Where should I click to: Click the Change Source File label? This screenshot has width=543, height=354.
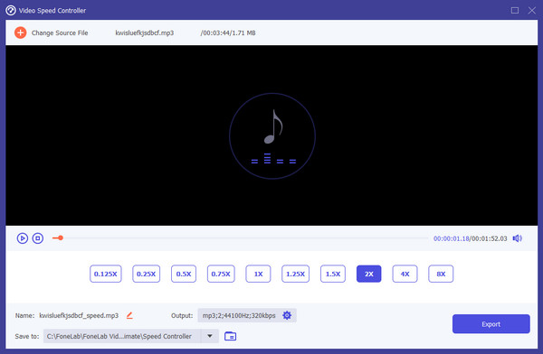[x=60, y=33]
